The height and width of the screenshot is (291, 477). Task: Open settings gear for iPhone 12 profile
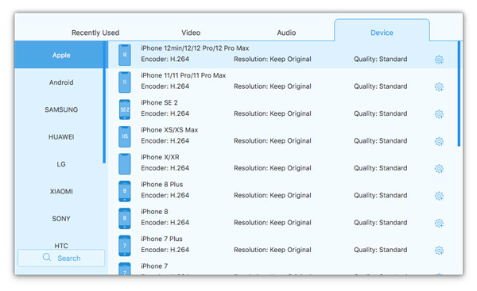(x=439, y=59)
